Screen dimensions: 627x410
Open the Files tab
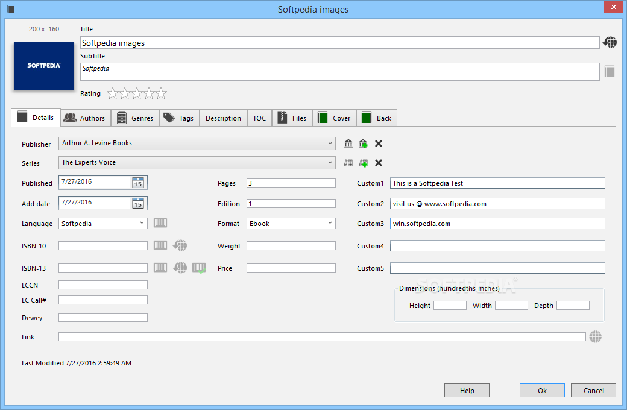292,118
